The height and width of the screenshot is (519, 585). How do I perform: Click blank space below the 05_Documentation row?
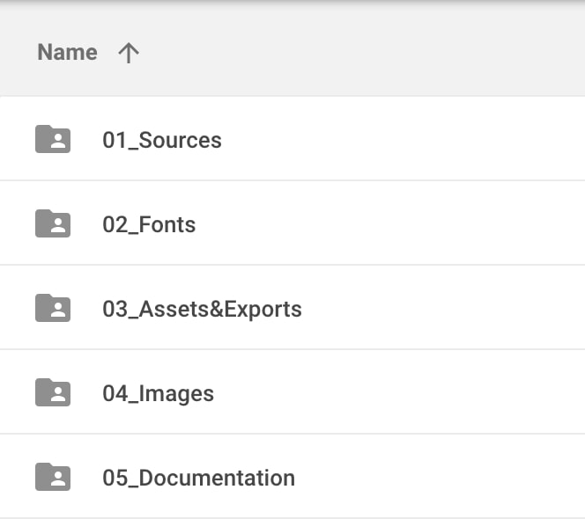click(x=292, y=515)
